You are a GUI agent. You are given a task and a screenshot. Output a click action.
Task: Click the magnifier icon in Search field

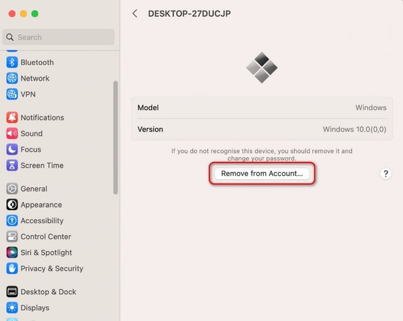10,37
